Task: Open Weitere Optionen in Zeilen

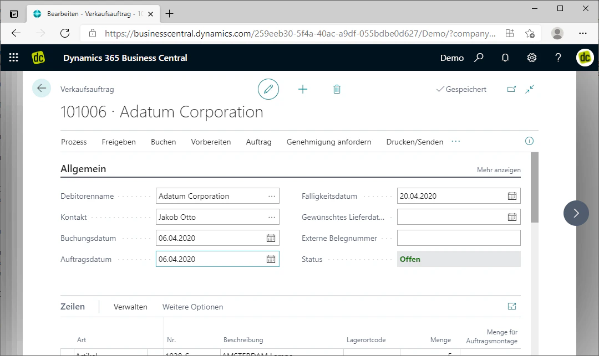Action: pyautogui.click(x=192, y=307)
